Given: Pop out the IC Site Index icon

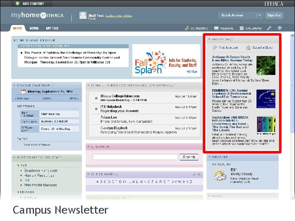Looking at the screenshot, I should coord(117,174).
